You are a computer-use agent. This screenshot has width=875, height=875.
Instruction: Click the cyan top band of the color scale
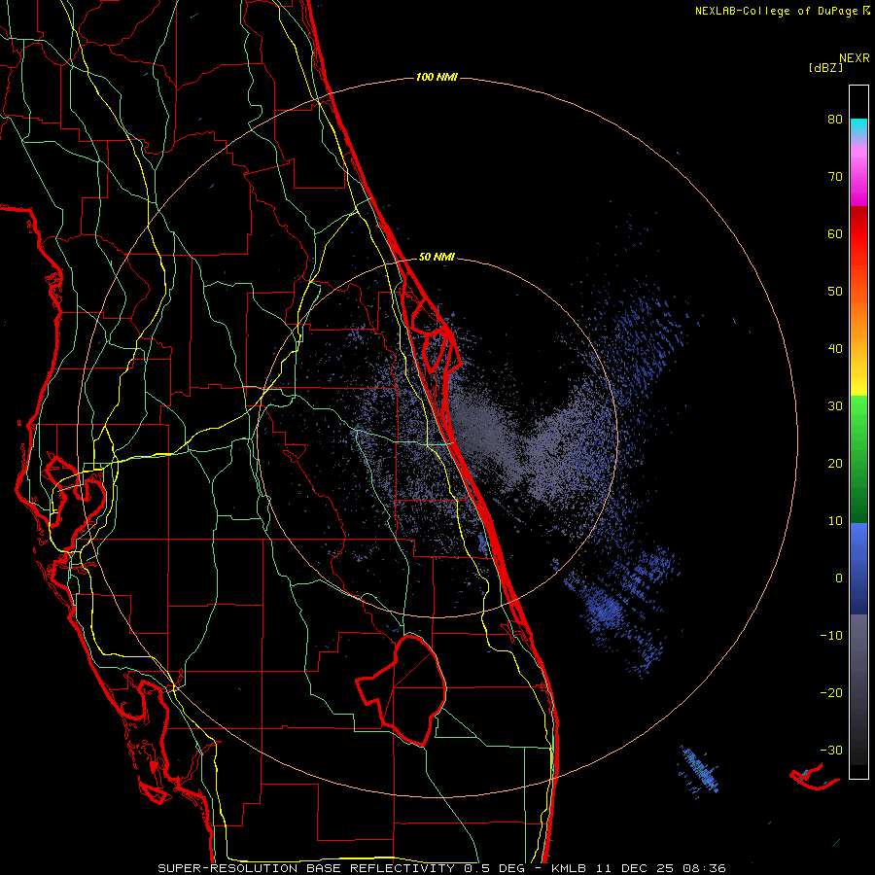(858, 128)
